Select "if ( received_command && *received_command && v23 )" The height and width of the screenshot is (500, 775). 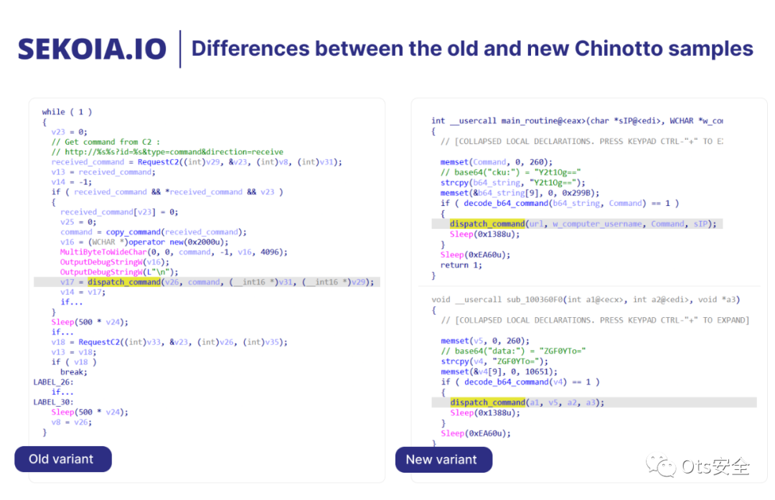point(167,192)
